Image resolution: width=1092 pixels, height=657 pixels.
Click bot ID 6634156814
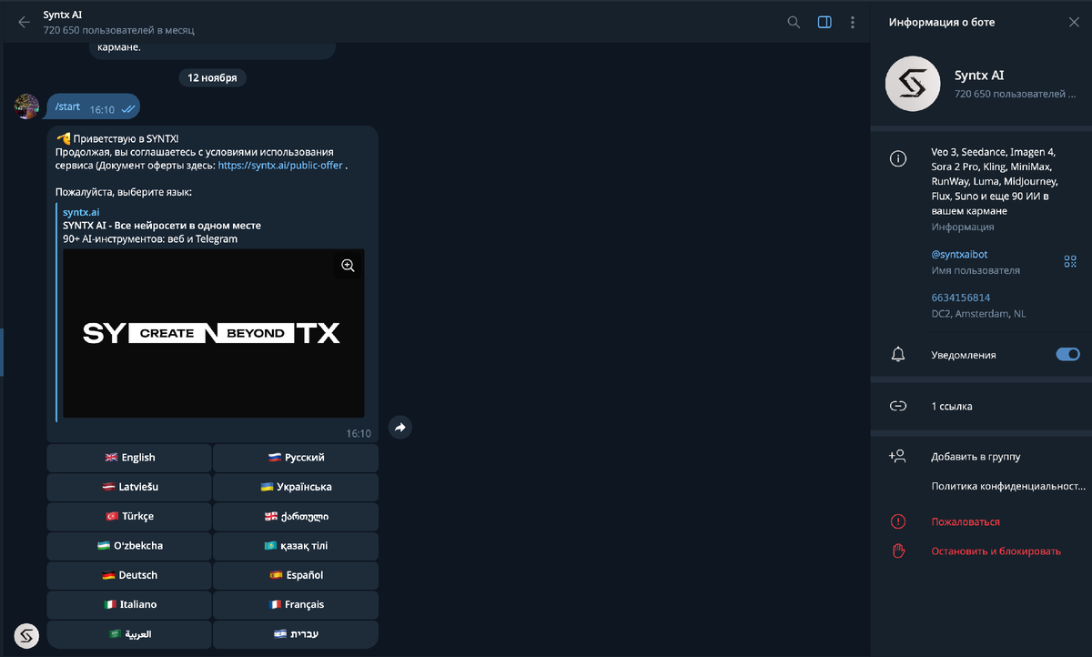click(x=961, y=298)
